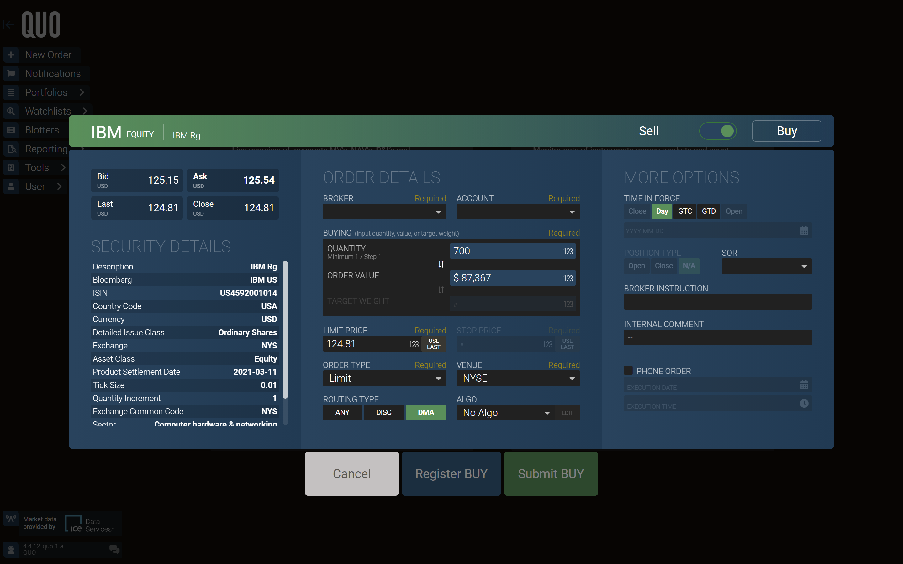The image size is (903, 564).
Task: Click the swap arrows between quantity and order value
Action: 441,264
